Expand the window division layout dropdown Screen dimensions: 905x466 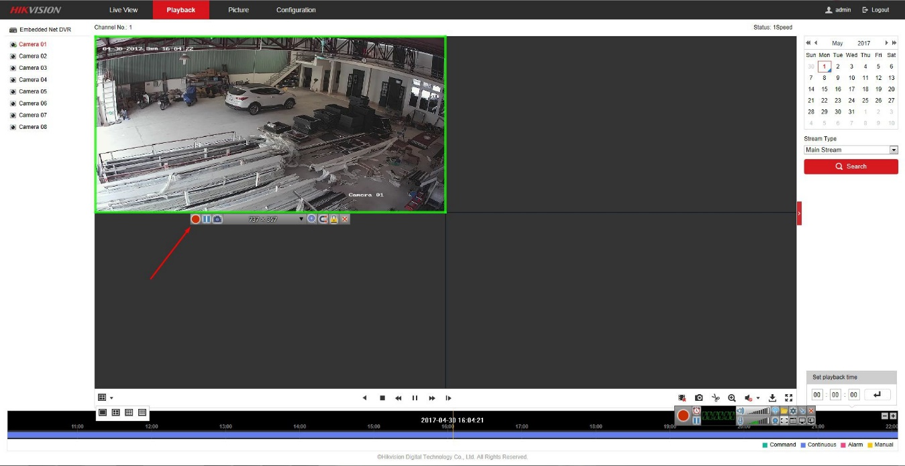[x=105, y=398]
